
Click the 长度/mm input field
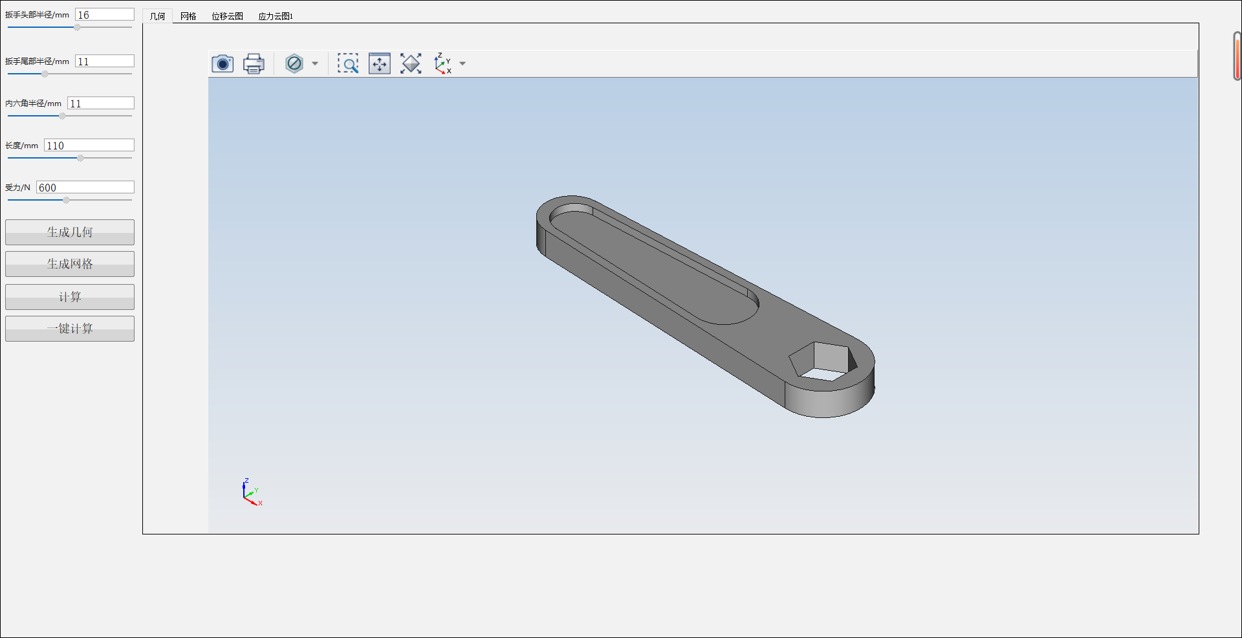tap(89, 145)
